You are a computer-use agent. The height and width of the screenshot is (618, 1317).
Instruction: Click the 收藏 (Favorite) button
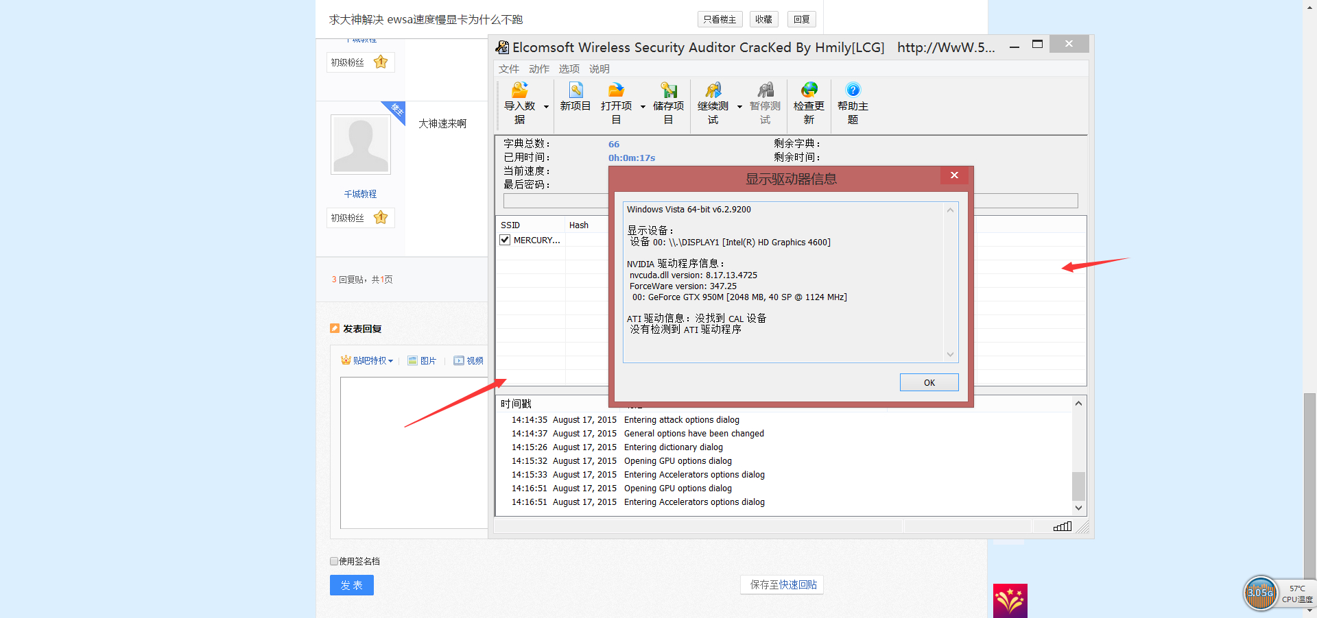tap(763, 19)
